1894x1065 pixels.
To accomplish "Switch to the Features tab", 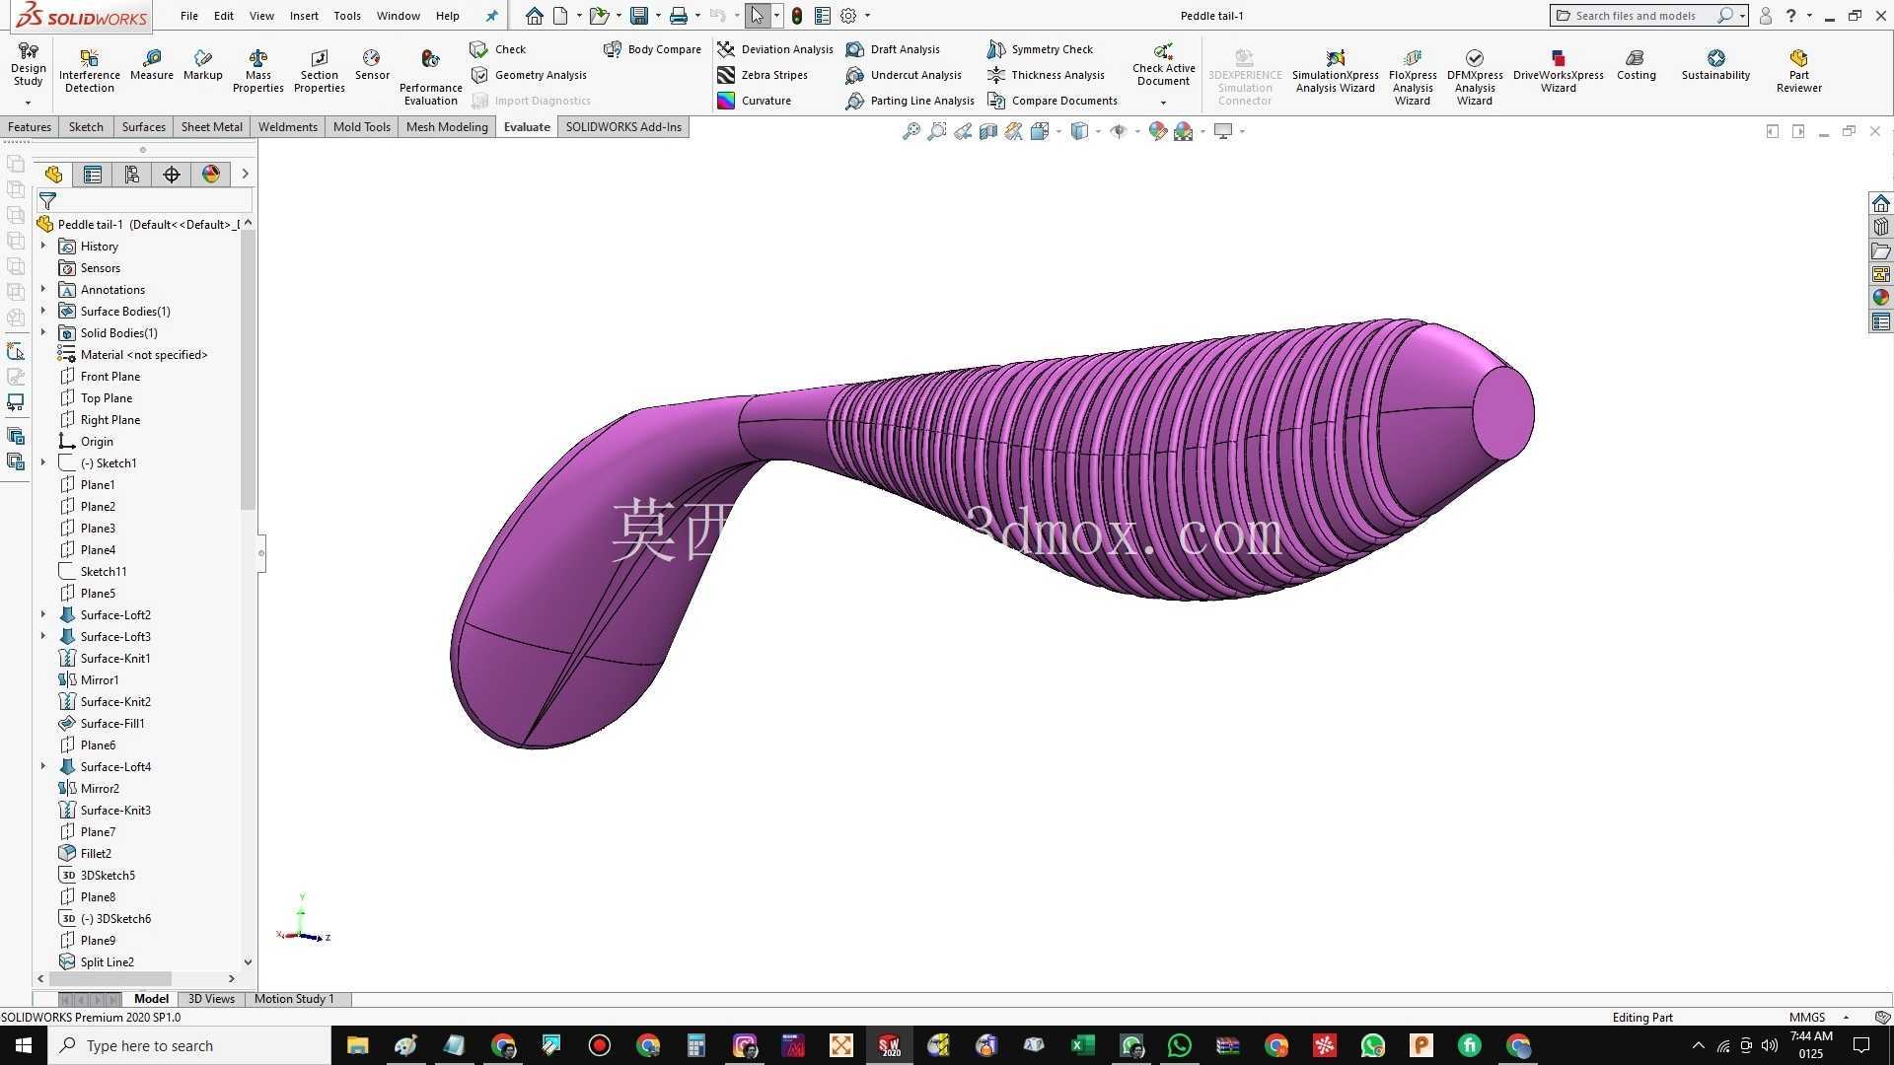I will click(x=30, y=127).
